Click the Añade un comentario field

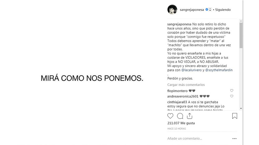(193, 139)
